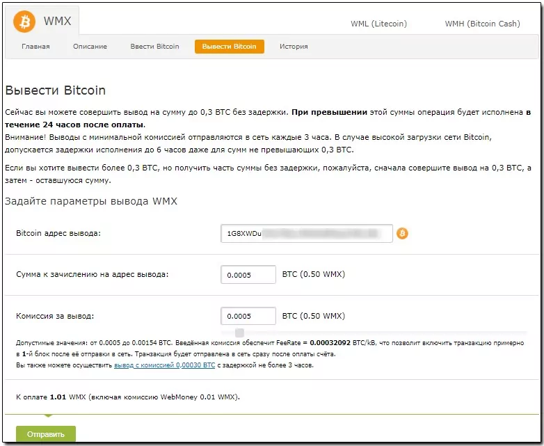Click the commission slider handle
544x446 pixels.
point(239,333)
